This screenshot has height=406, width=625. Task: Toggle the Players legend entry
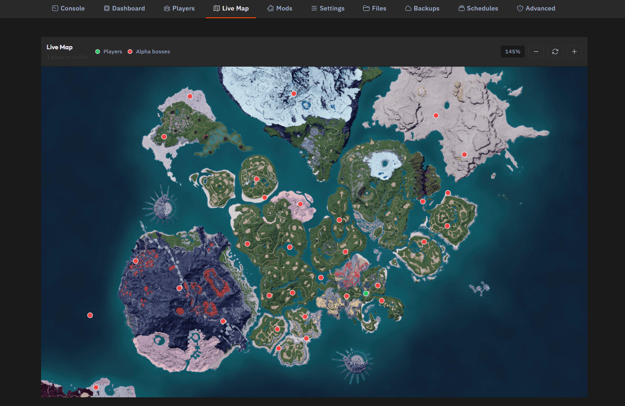[x=109, y=52]
